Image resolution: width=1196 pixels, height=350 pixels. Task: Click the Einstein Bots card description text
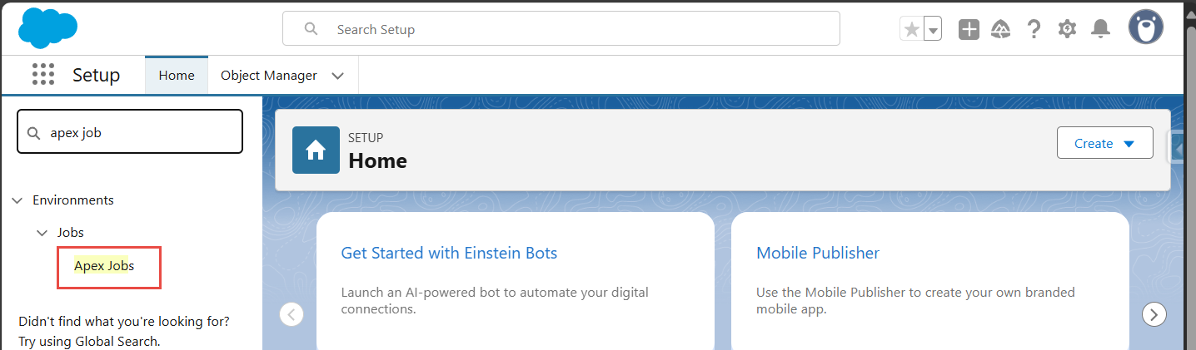pos(495,300)
